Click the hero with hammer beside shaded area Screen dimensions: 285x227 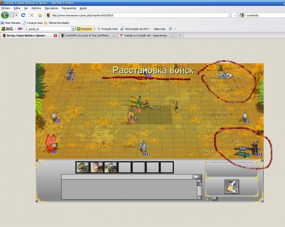pyautogui.click(x=176, y=106)
